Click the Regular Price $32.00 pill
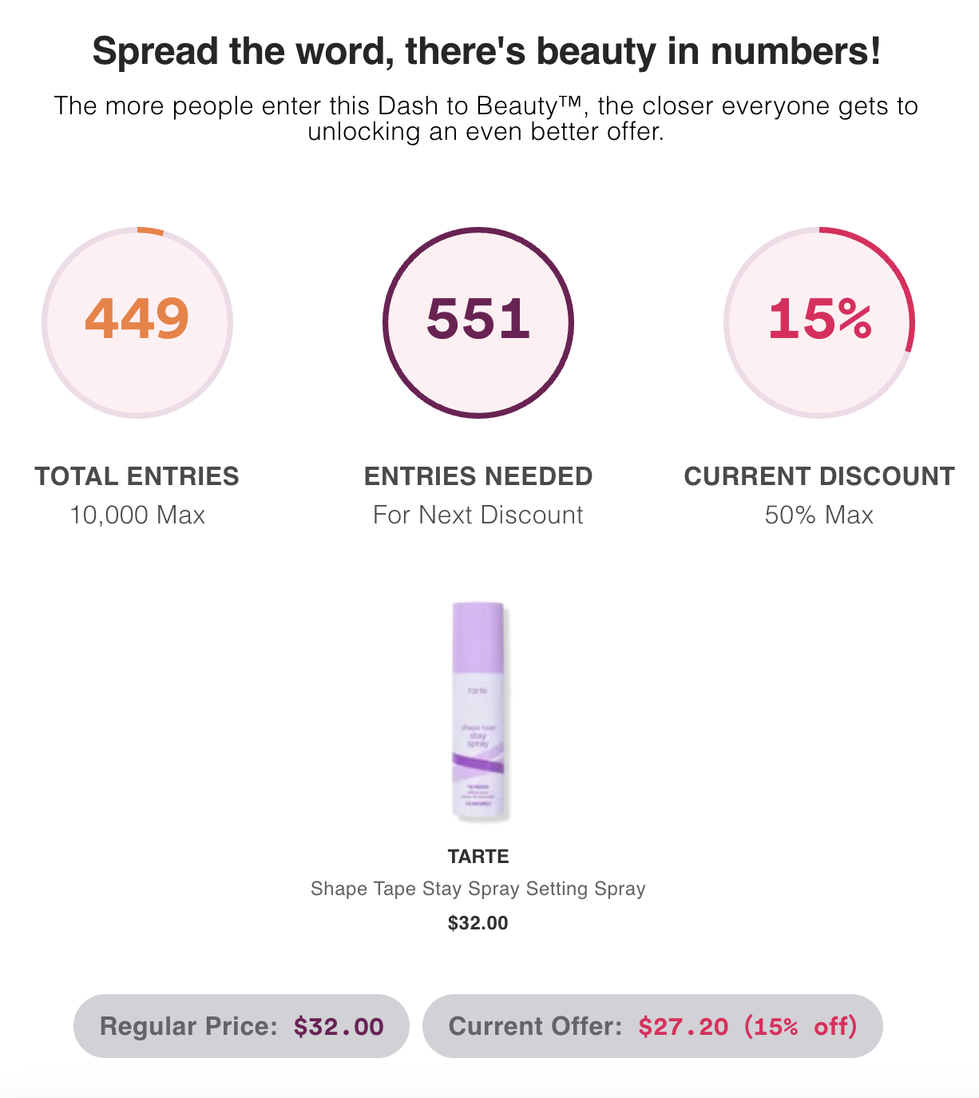The width and height of the screenshot is (979, 1098). tap(241, 1026)
